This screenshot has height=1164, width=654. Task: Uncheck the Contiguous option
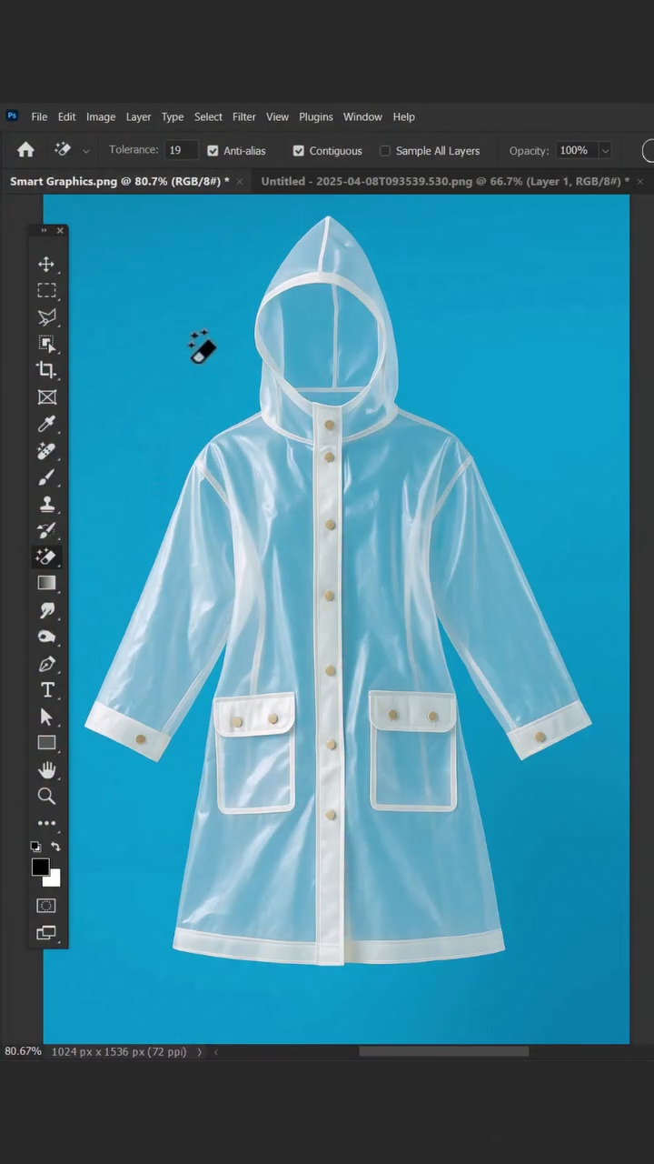point(298,151)
